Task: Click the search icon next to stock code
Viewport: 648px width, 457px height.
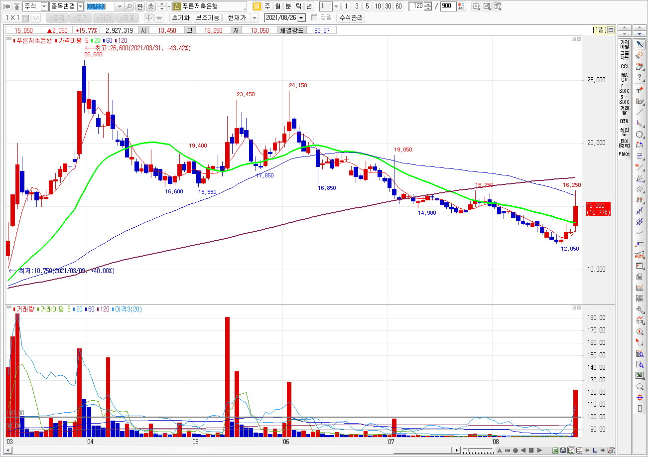Action: (129, 6)
